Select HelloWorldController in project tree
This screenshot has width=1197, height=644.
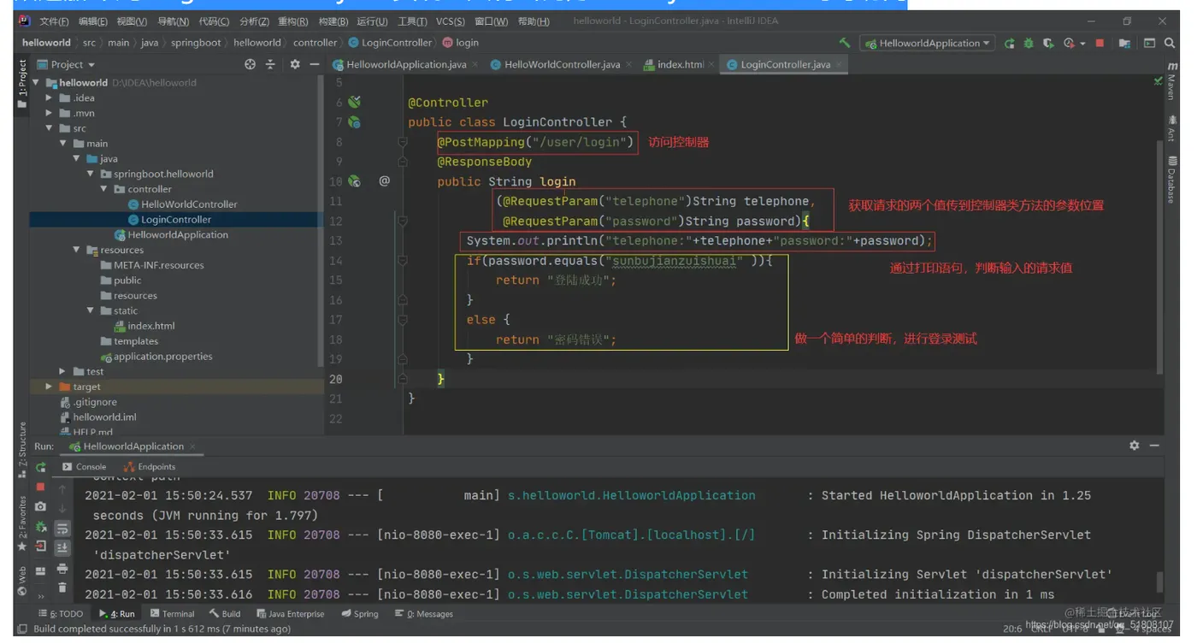tap(183, 204)
